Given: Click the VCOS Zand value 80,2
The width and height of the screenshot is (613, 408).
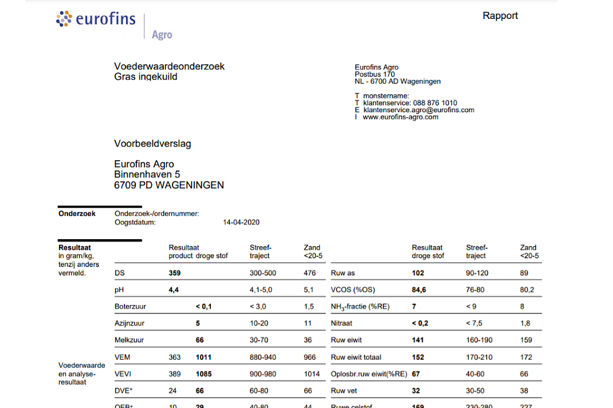Looking at the screenshot, I should pos(526,290).
